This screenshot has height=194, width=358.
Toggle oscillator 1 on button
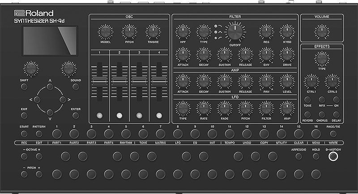pos(99,116)
